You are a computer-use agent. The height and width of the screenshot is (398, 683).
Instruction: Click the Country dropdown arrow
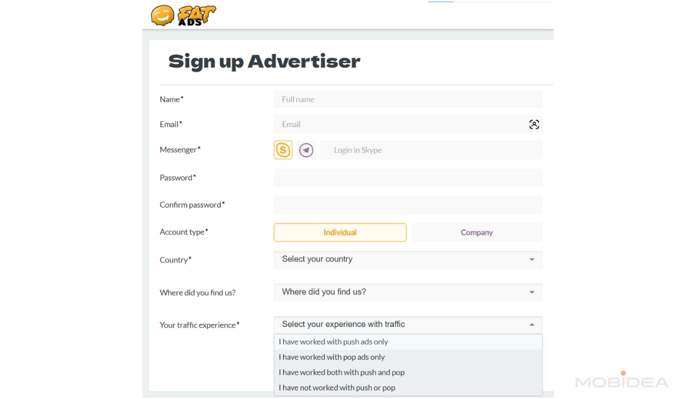(x=532, y=260)
